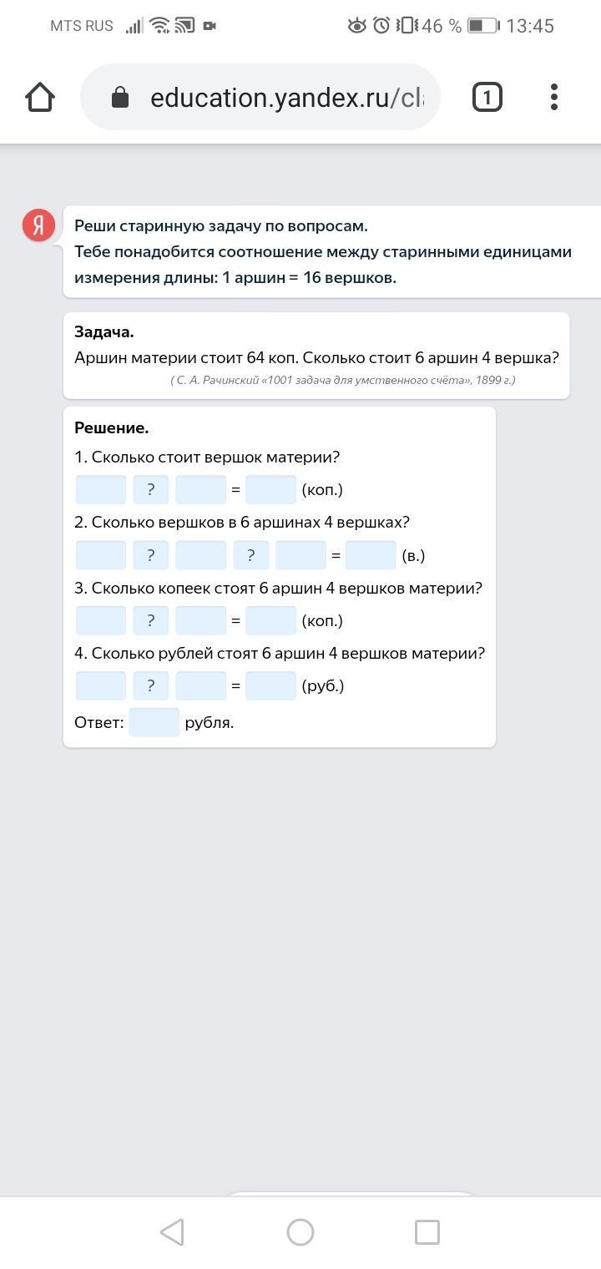Tap the education.yandex.ru address bar

coord(284,98)
